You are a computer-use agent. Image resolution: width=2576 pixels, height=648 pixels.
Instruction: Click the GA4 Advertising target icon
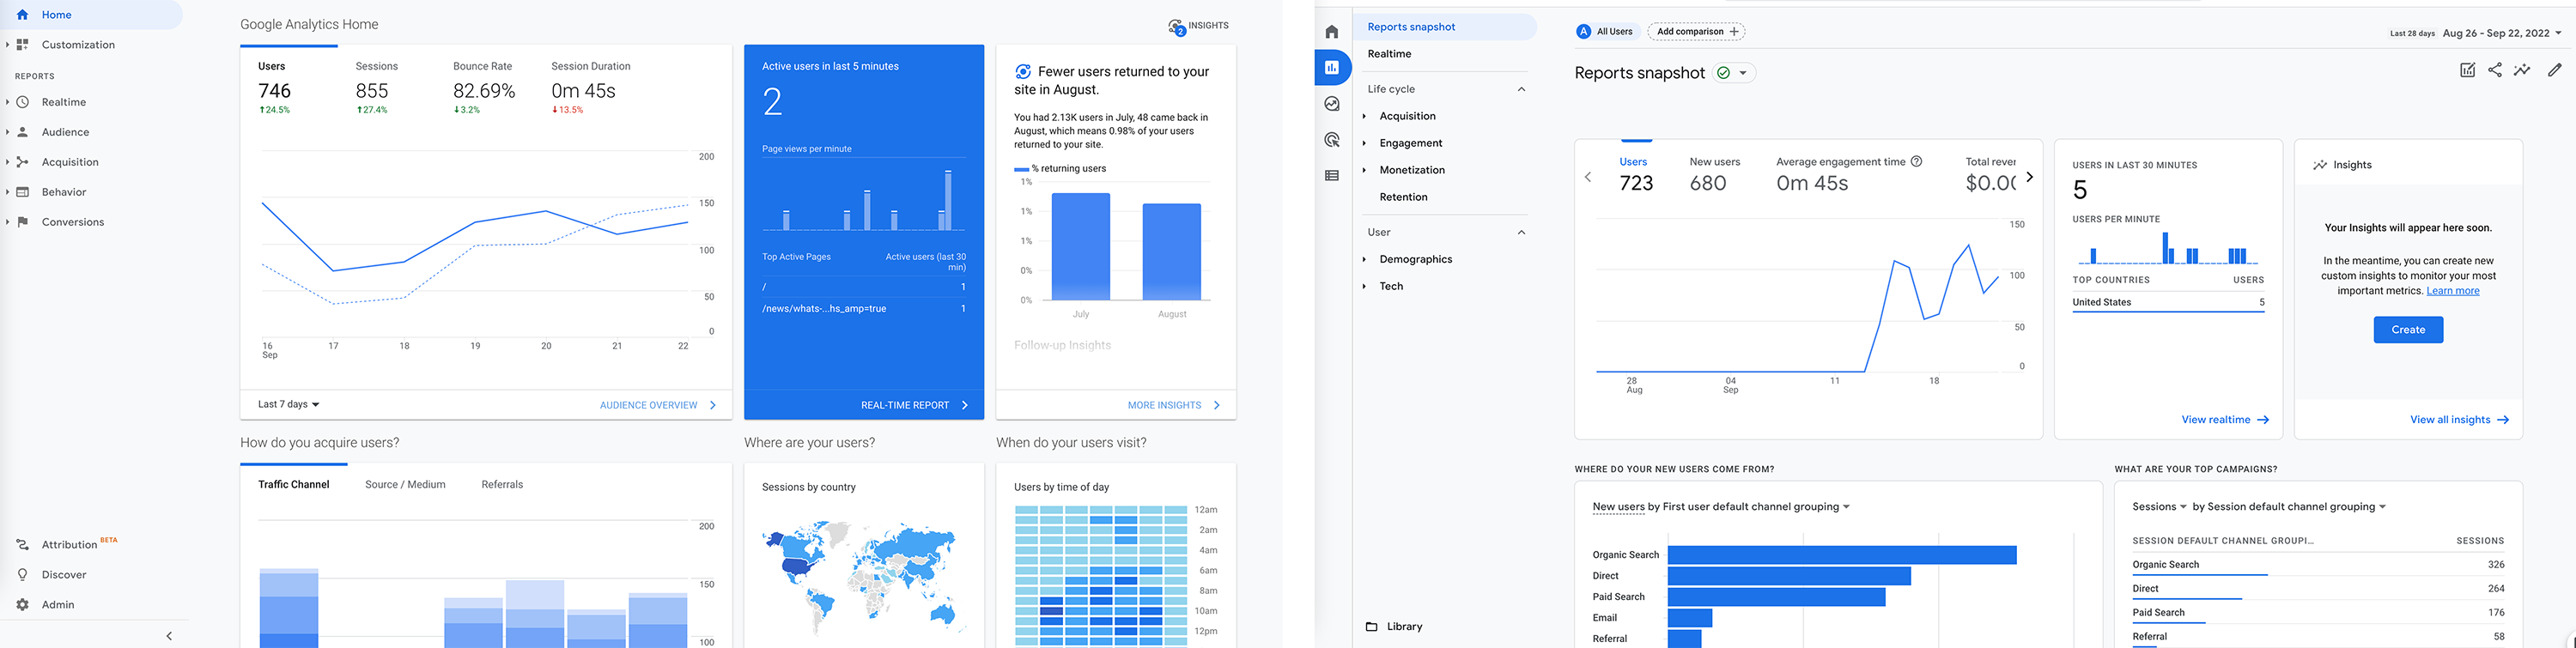pos(1332,140)
